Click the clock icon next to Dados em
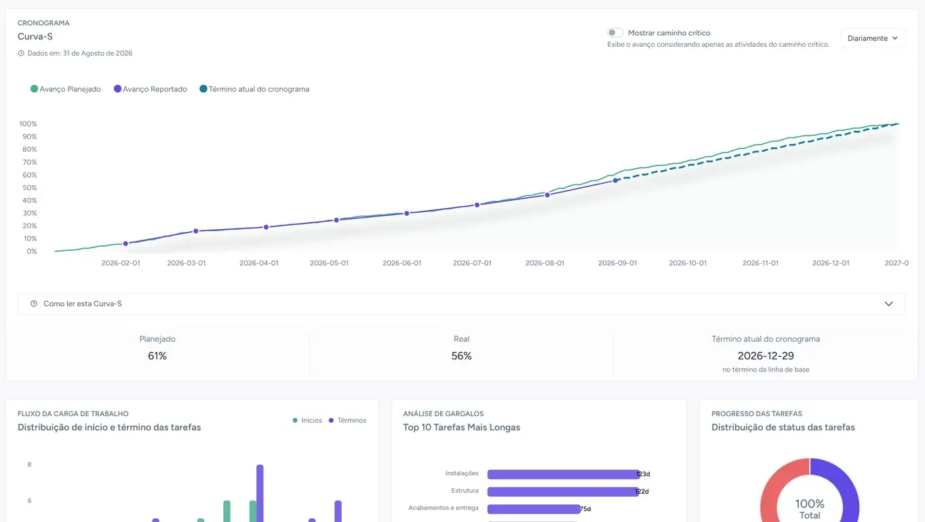The width and height of the screenshot is (925, 522). [x=21, y=54]
